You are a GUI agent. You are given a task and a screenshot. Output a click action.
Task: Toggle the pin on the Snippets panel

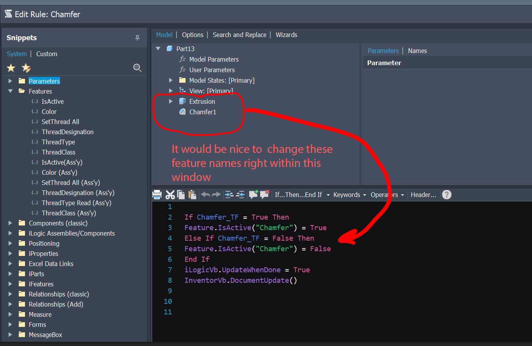137,37
